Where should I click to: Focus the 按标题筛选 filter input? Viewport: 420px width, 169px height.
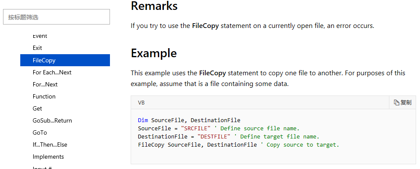click(x=56, y=17)
